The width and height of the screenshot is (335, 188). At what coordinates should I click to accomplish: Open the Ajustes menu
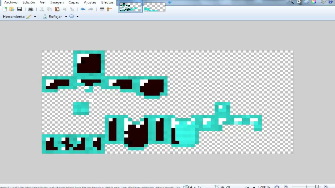click(x=90, y=2)
